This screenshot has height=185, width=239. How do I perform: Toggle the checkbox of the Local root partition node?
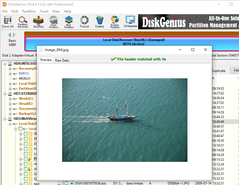coord(20,129)
